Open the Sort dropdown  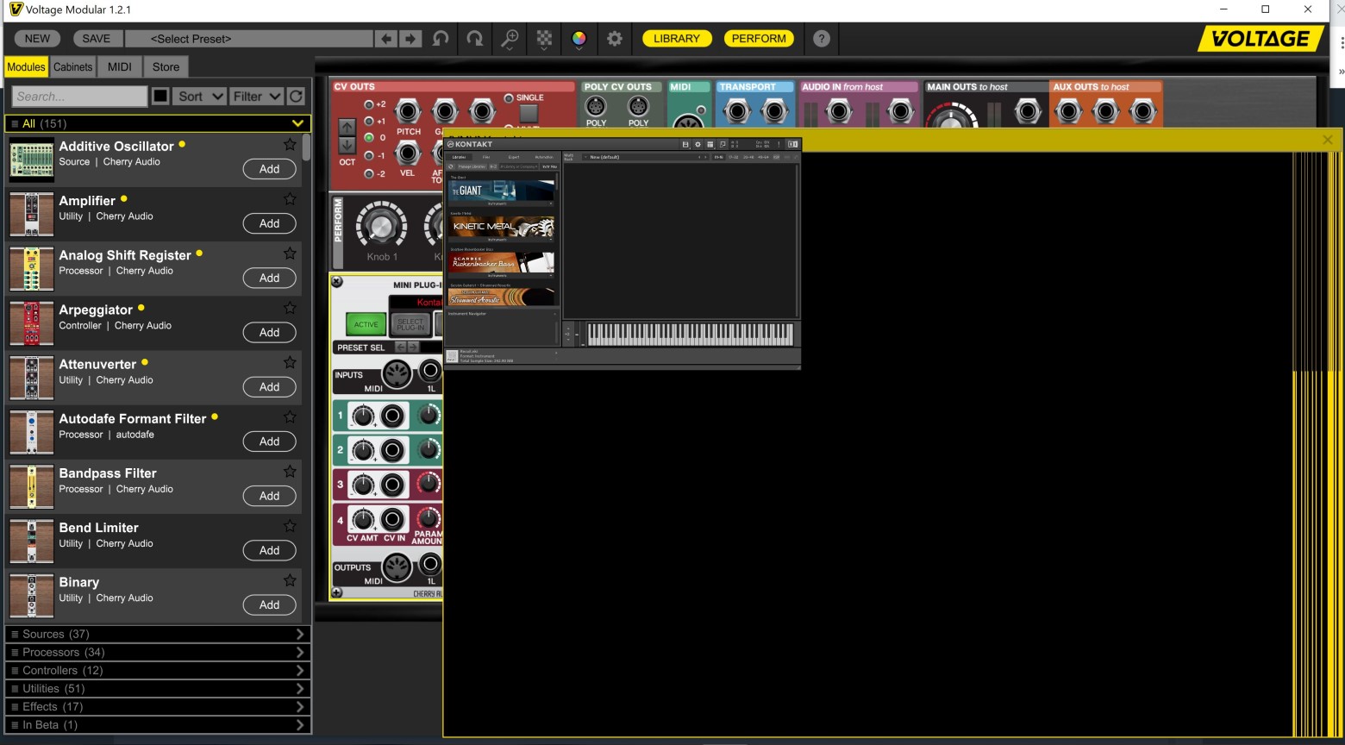(x=199, y=97)
